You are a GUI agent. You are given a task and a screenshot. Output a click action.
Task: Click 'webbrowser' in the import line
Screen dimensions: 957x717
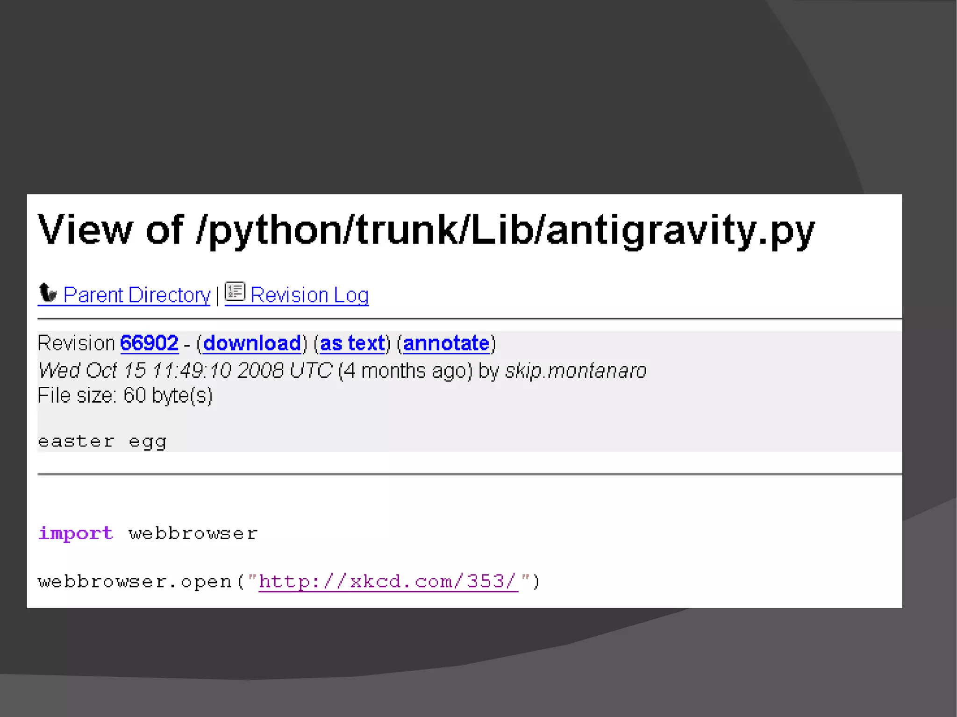[193, 533]
